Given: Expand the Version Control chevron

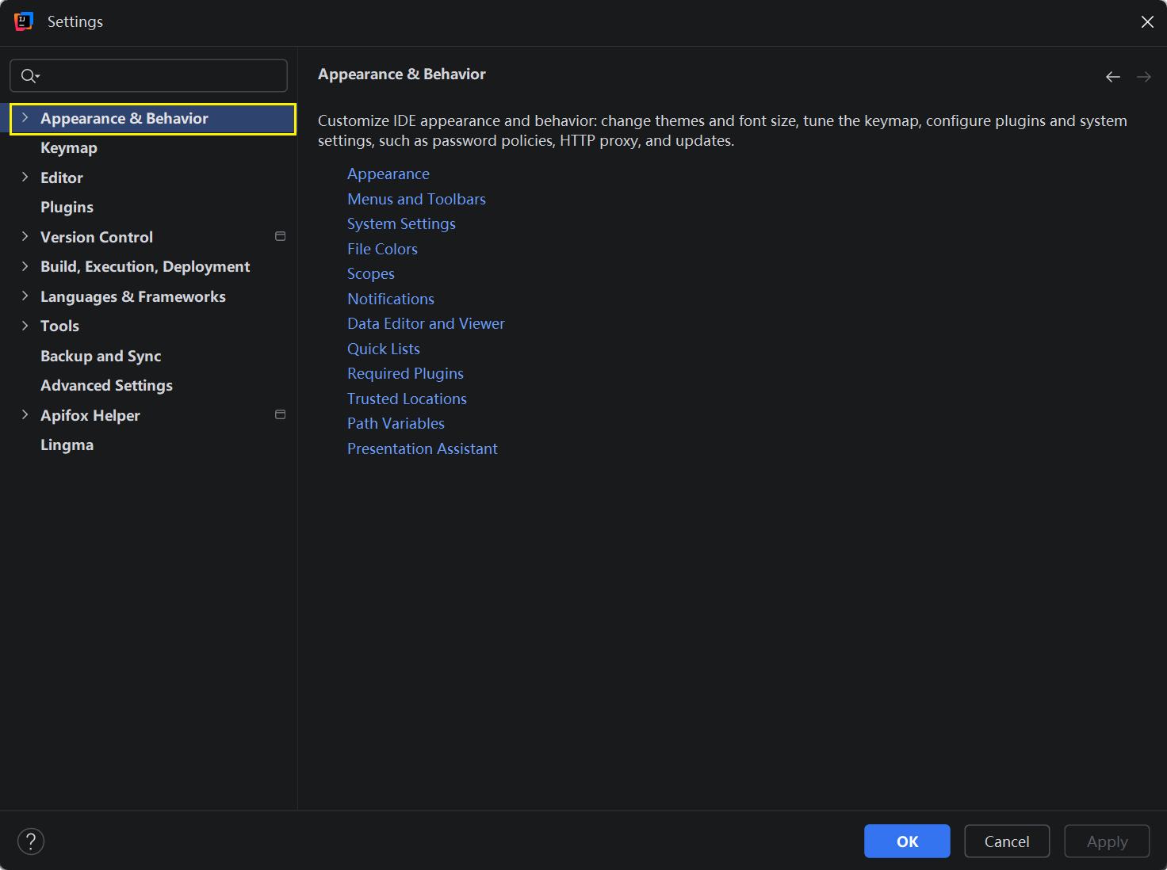Looking at the screenshot, I should click(25, 237).
